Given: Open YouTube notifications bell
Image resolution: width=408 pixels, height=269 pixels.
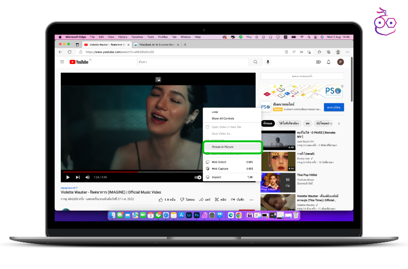Looking at the screenshot, I should pos(328,62).
